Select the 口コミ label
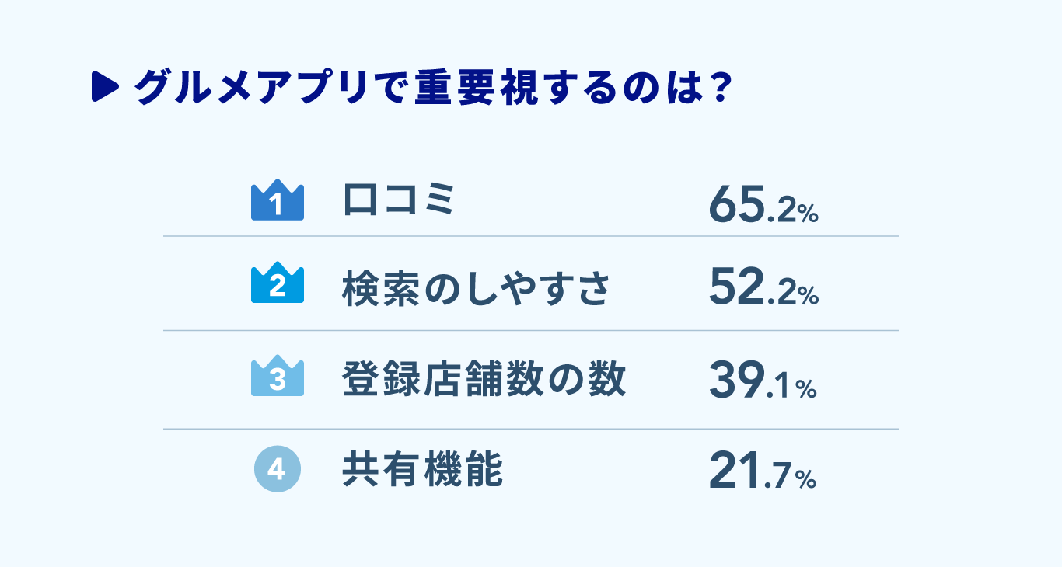Image resolution: width=1062 pixels, height=567 pixels. tap(397, 200)
